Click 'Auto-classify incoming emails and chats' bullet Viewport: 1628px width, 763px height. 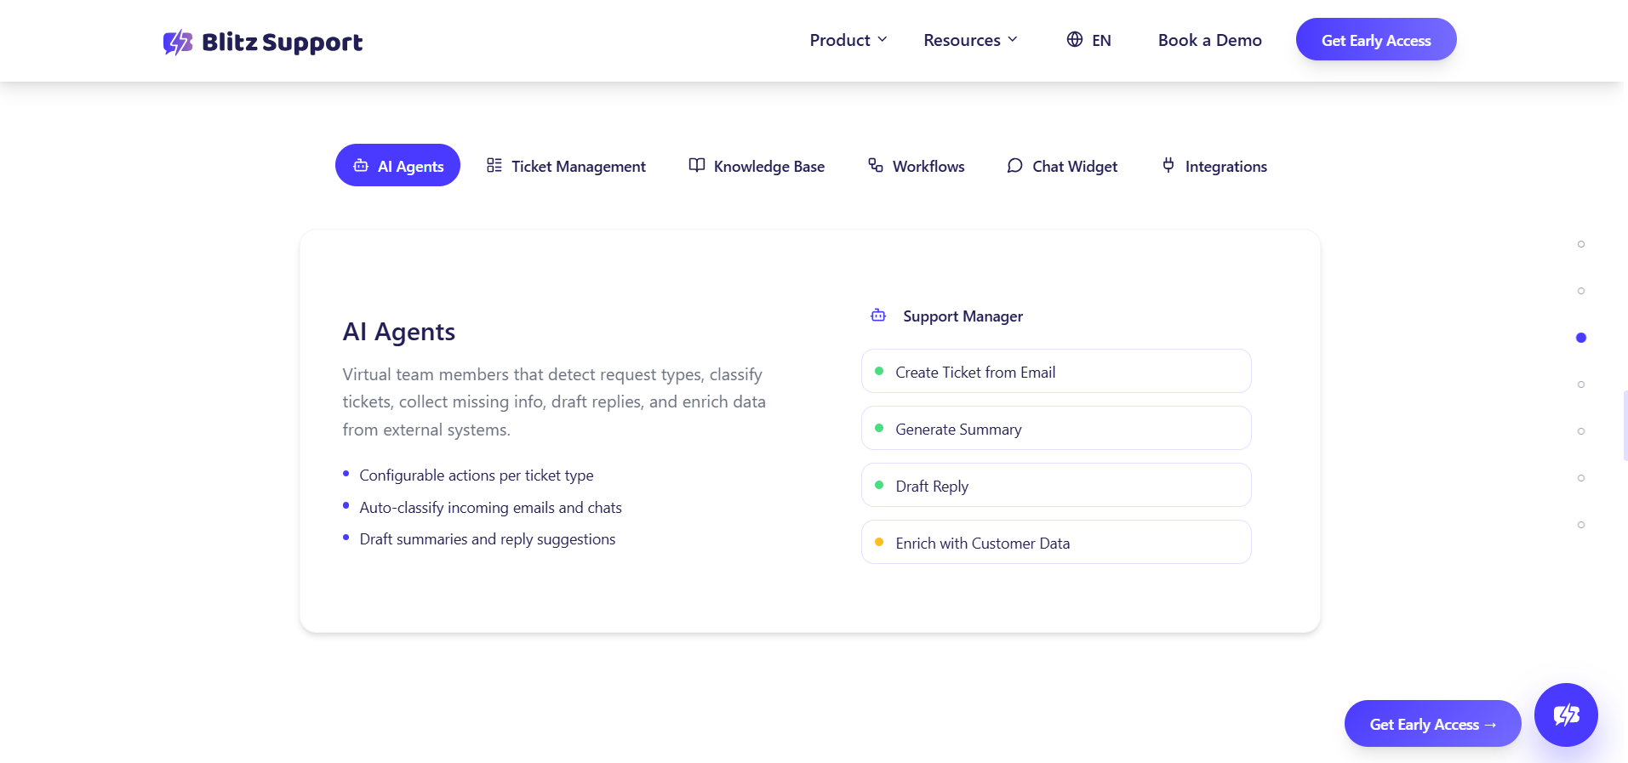pyautogui.click(x=490, y=508)
